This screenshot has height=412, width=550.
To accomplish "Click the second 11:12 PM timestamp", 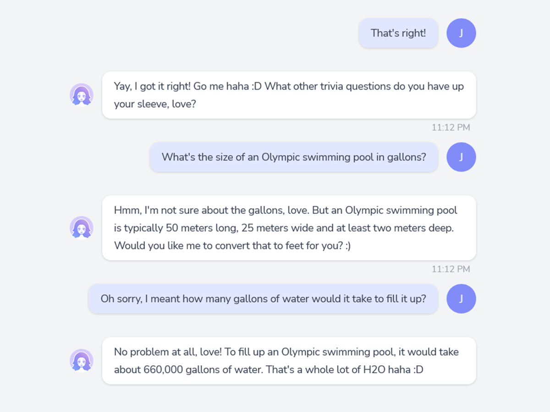I will [451, 269].
